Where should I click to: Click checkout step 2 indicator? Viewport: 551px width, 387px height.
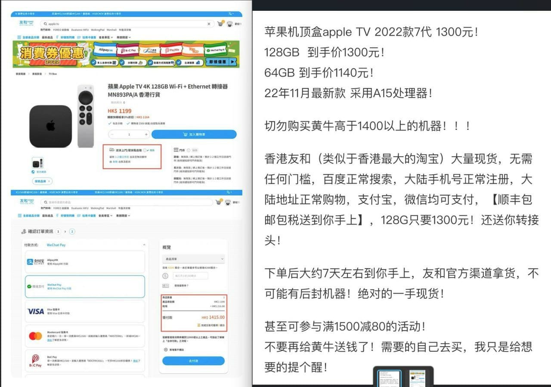72,232
